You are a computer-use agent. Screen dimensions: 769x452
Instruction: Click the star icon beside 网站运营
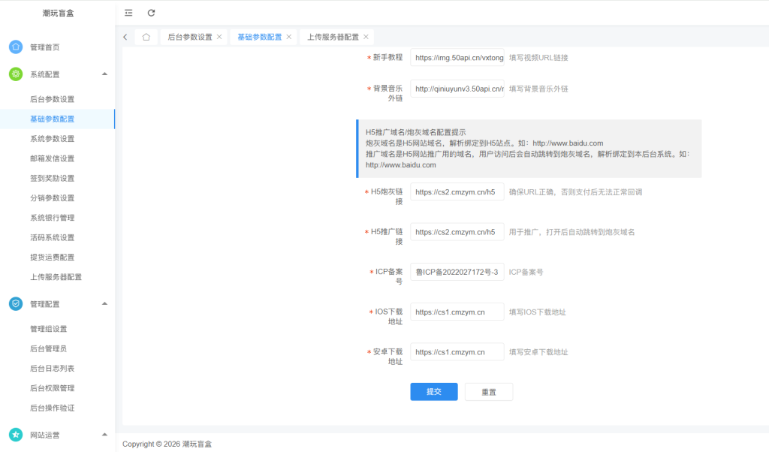pos(17,434)
